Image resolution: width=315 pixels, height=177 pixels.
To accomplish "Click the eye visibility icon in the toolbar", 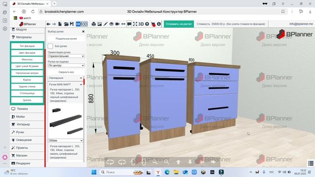I will coord(111,24).
